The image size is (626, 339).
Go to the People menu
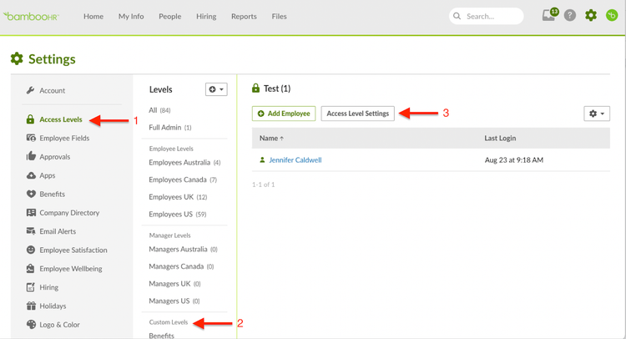pos(170,17)
